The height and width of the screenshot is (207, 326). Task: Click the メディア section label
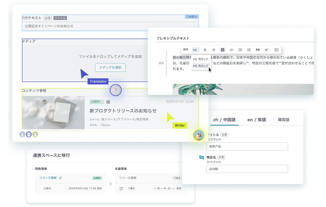pos(29,41)
